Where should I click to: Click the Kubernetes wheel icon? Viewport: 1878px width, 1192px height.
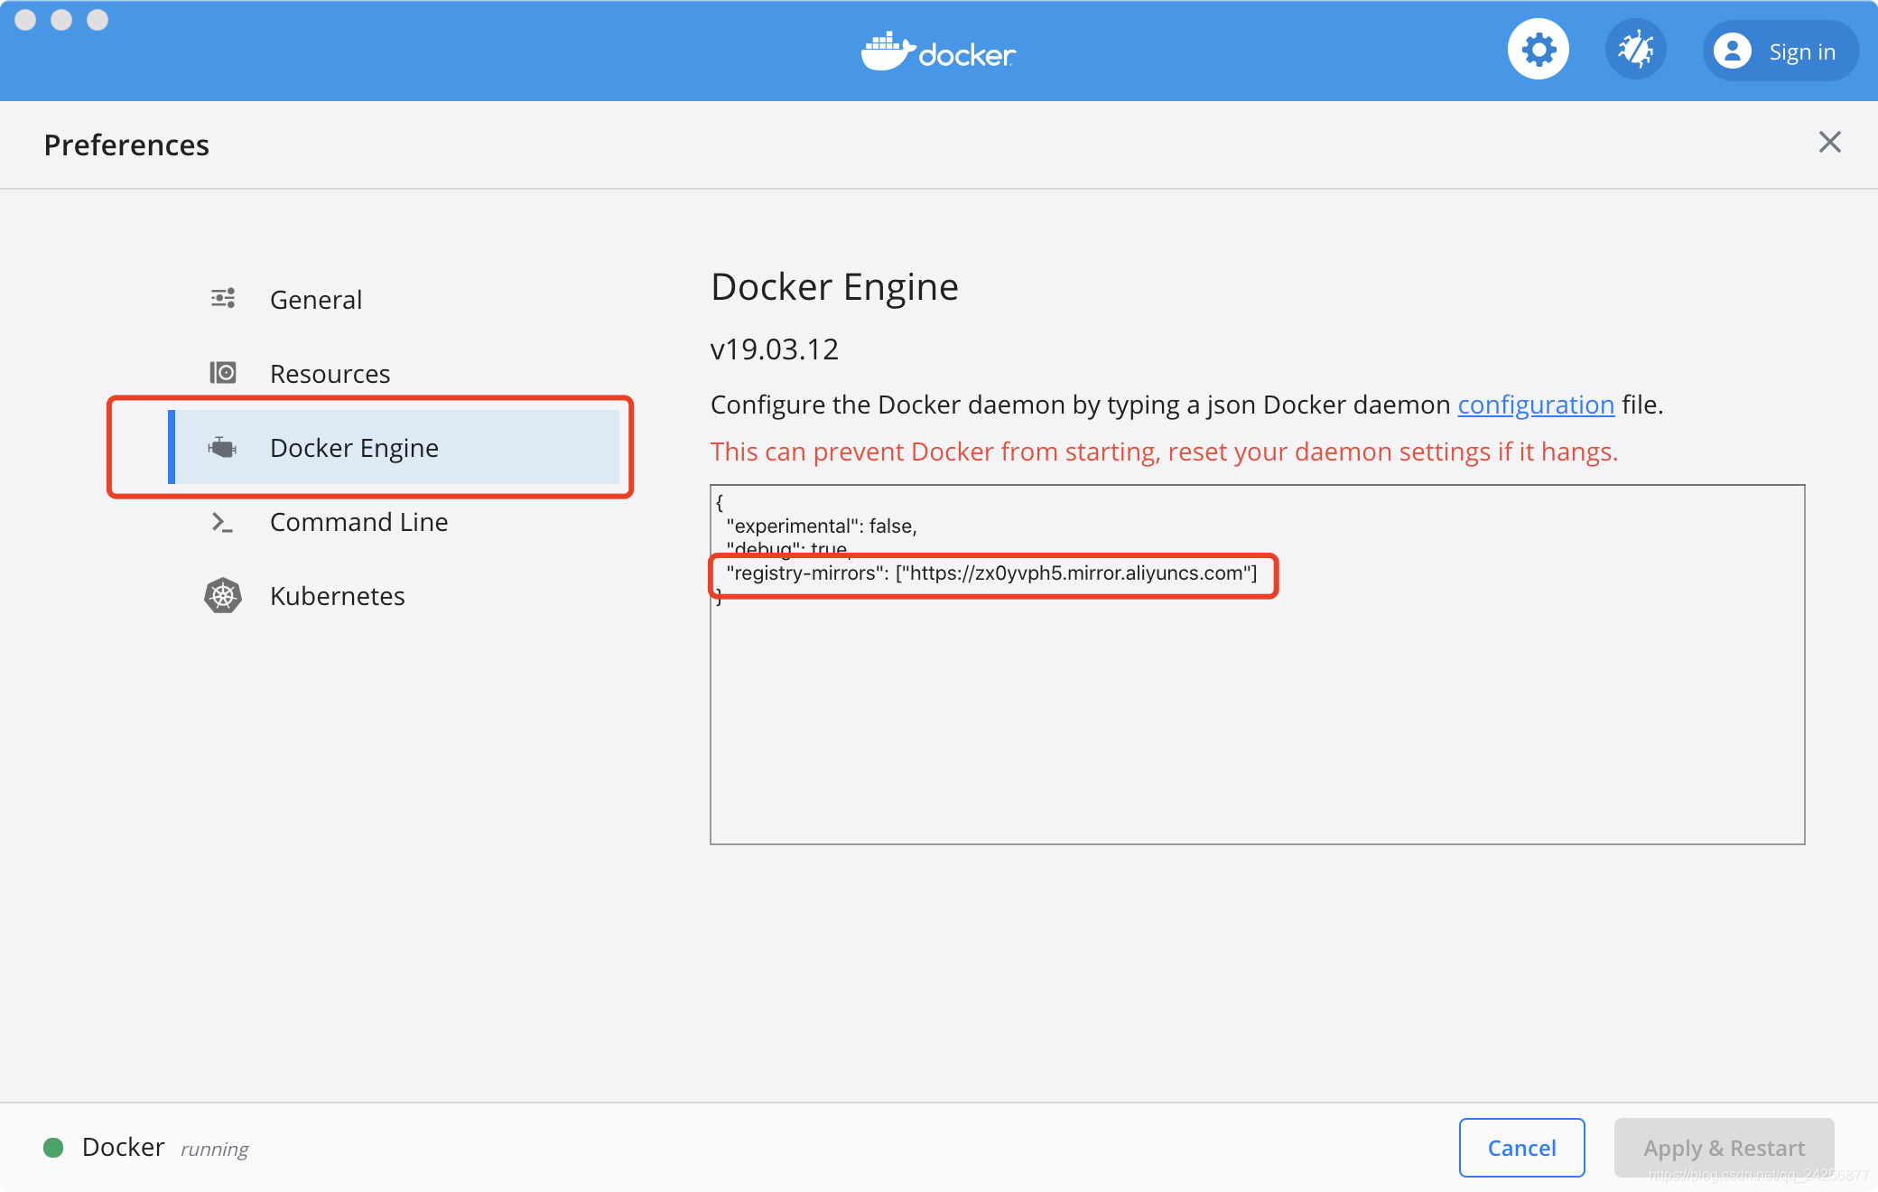223,596
